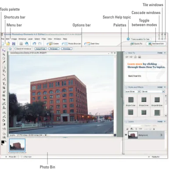This screenshot has width=169, height=169.
Task: Select the Hand tool in tools palette
Action: [4, 58]
